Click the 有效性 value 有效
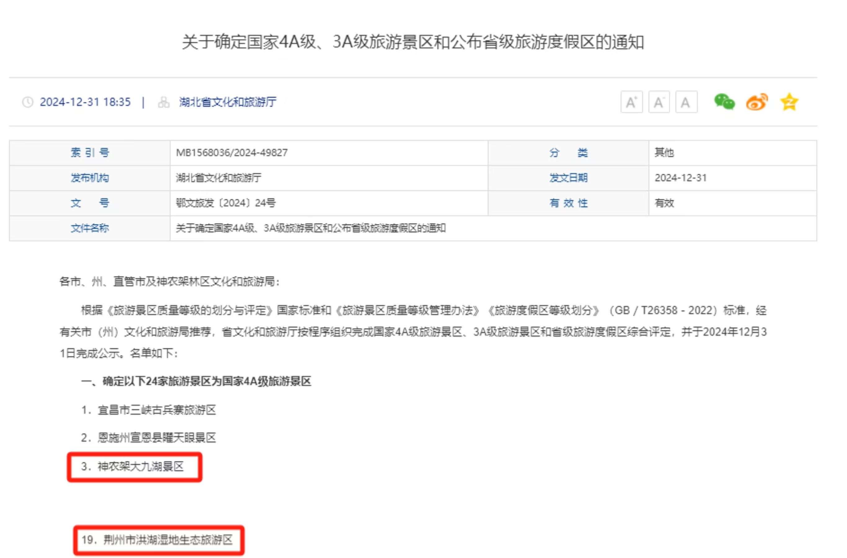 (664, 203)
